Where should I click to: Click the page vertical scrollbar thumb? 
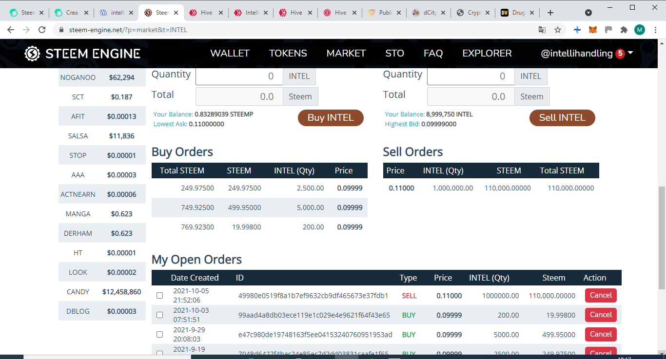click(662, 237)
